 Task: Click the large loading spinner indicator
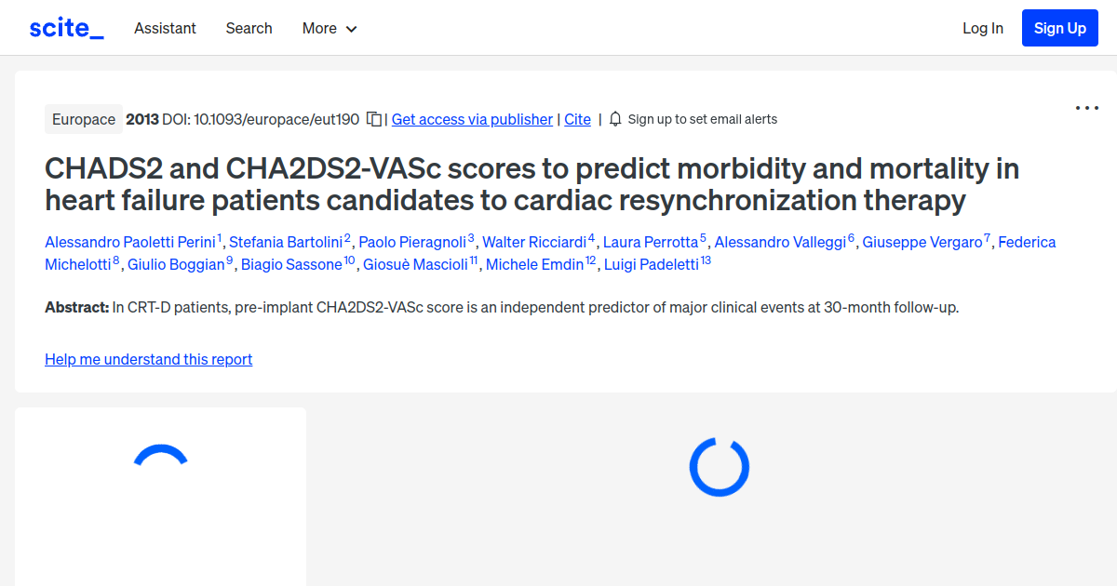[x=719, y=466]
